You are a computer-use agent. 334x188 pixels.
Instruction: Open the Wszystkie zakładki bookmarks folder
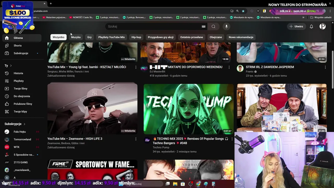point(321,17)
